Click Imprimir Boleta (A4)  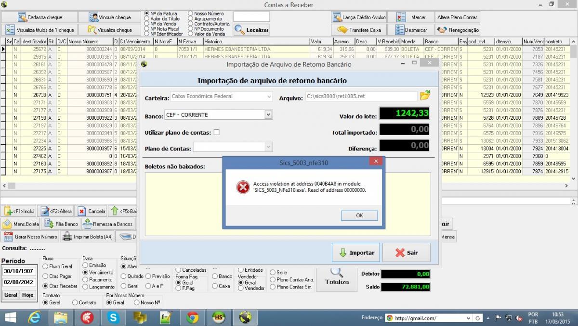tap(88, 237)
